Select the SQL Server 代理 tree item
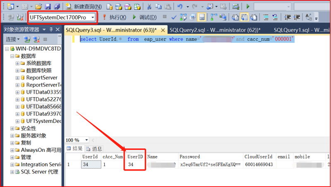This screenshot has height=187, width=331. (x=39, y=172)
